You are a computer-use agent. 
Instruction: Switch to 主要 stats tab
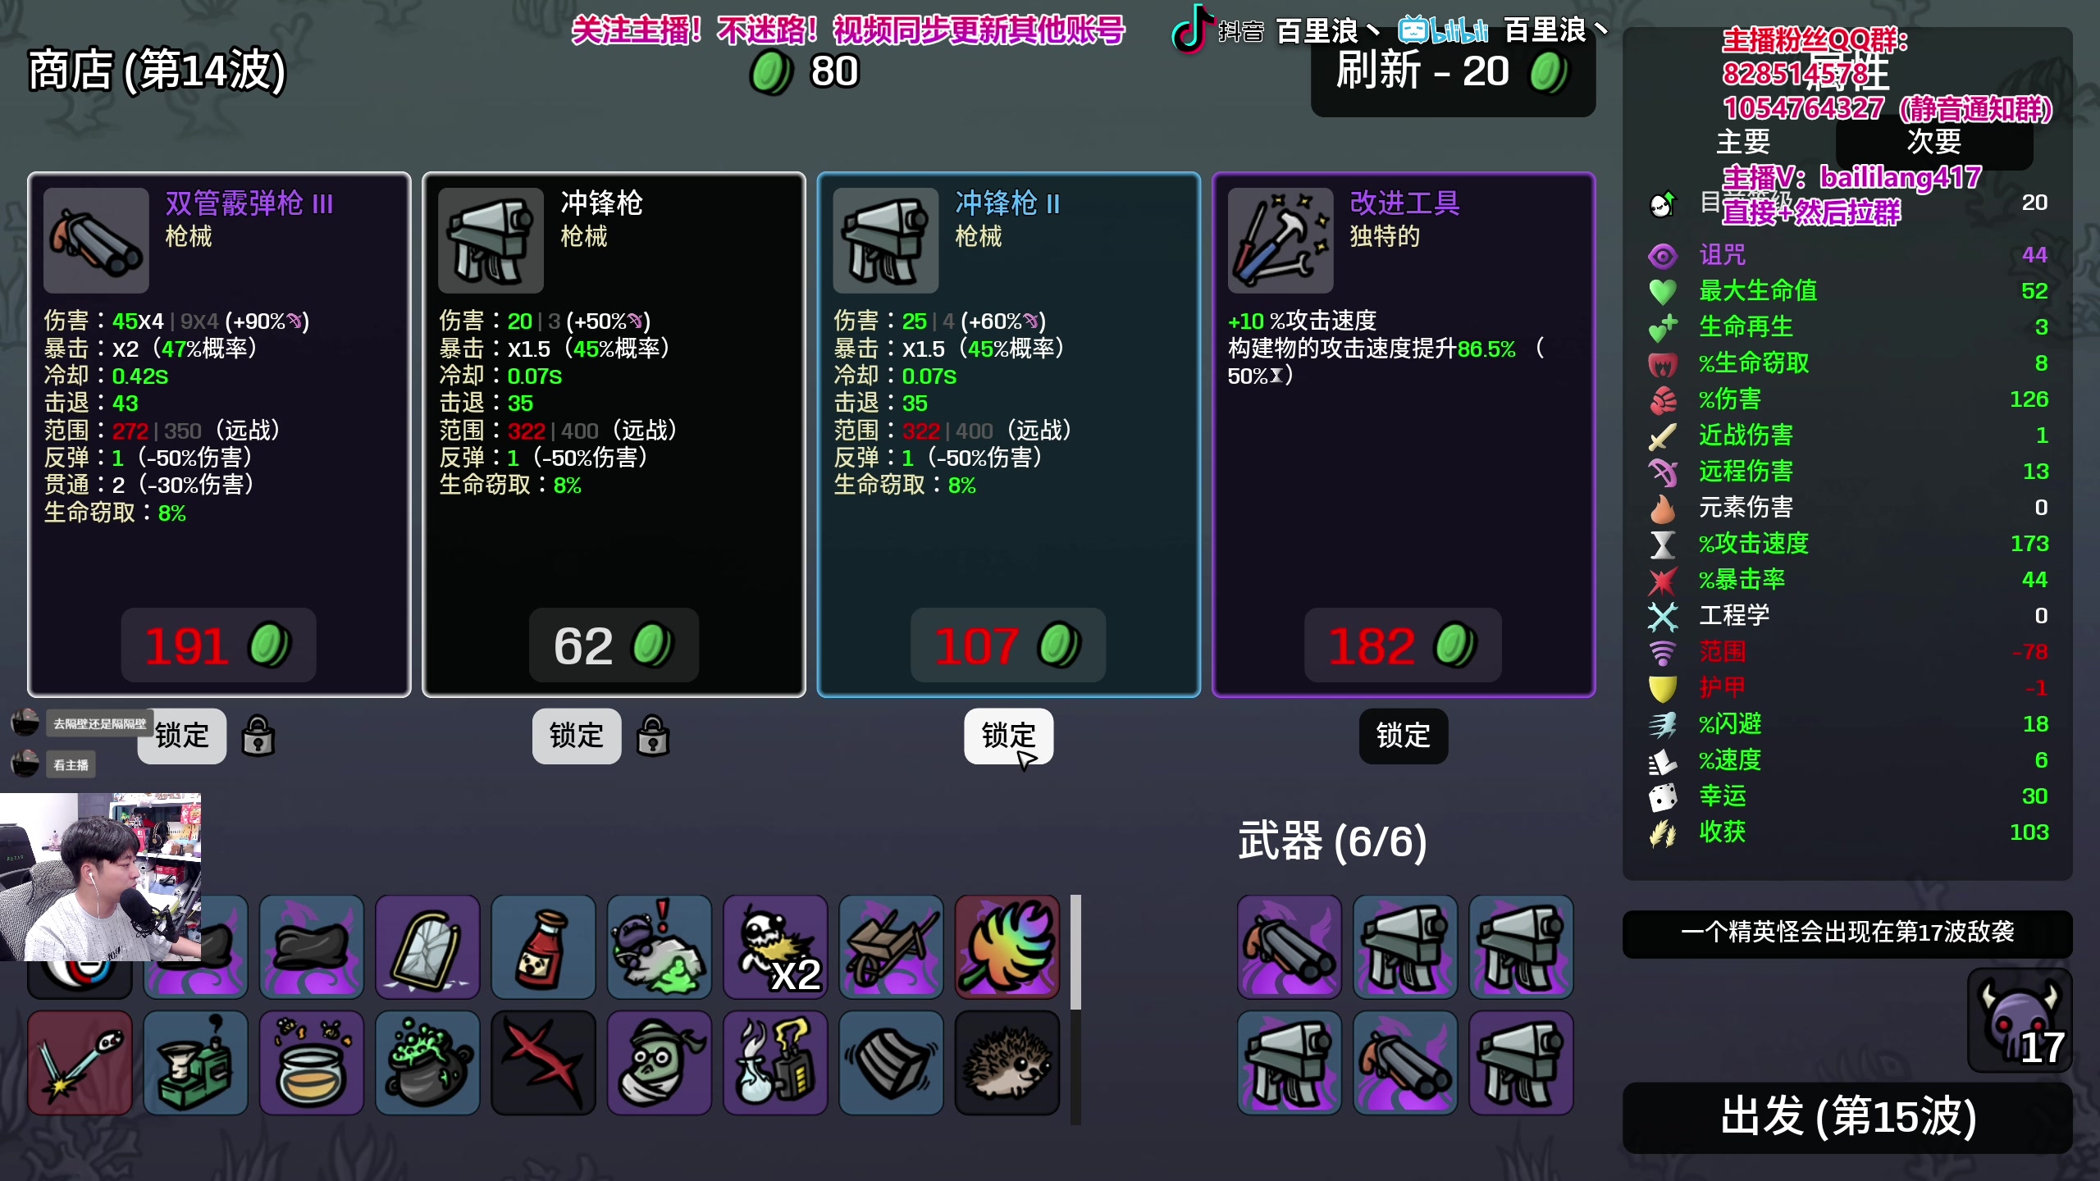pos(1743,141)
